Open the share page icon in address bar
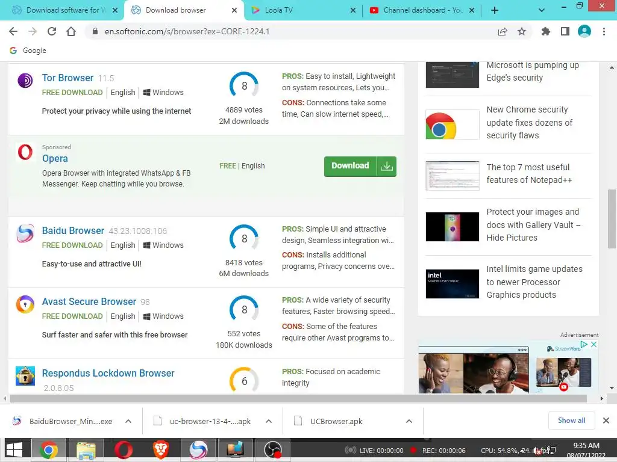 pos(503,31)
